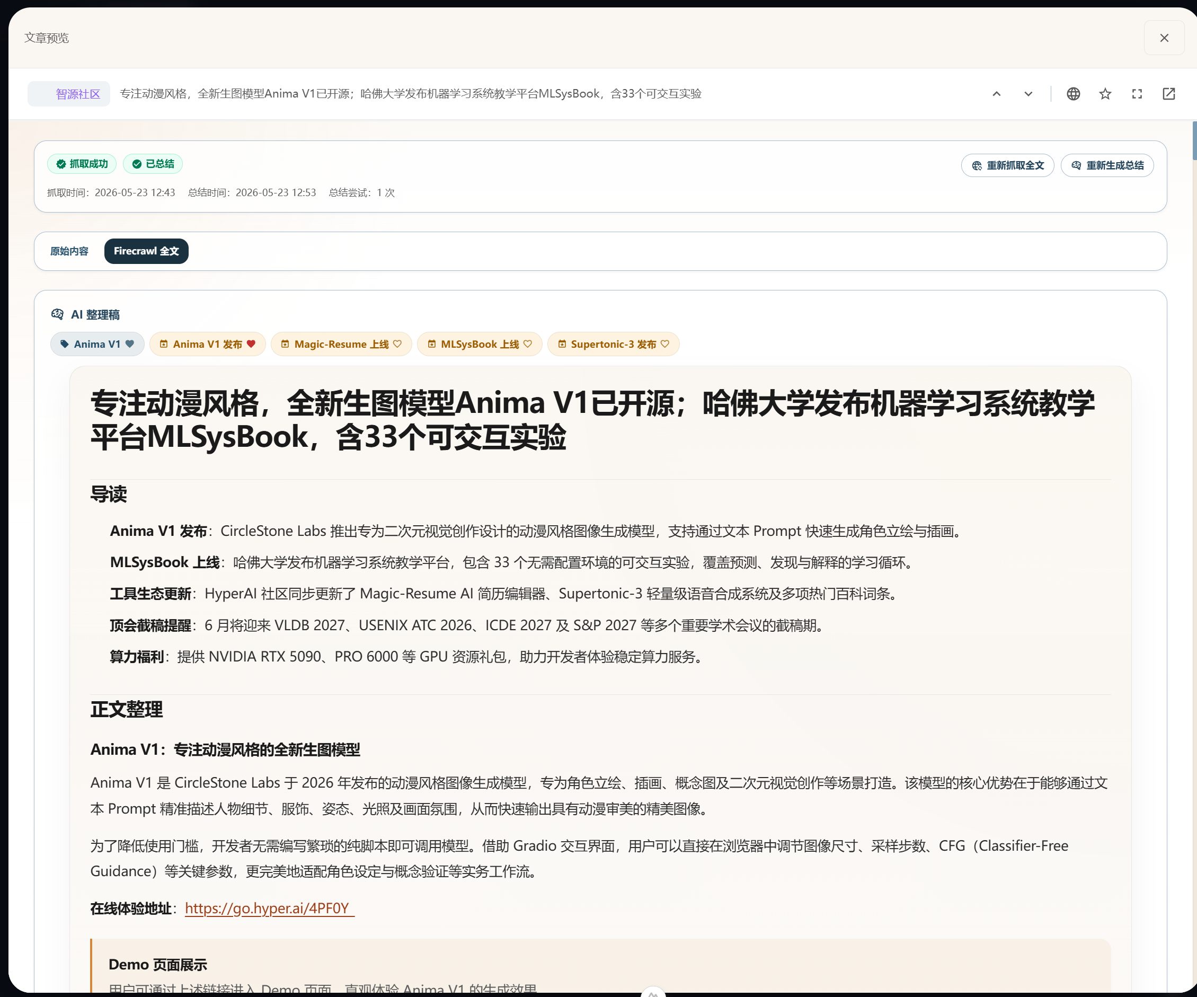Toggle the heart on the Anima V1 tag chip

coord(130,344)
